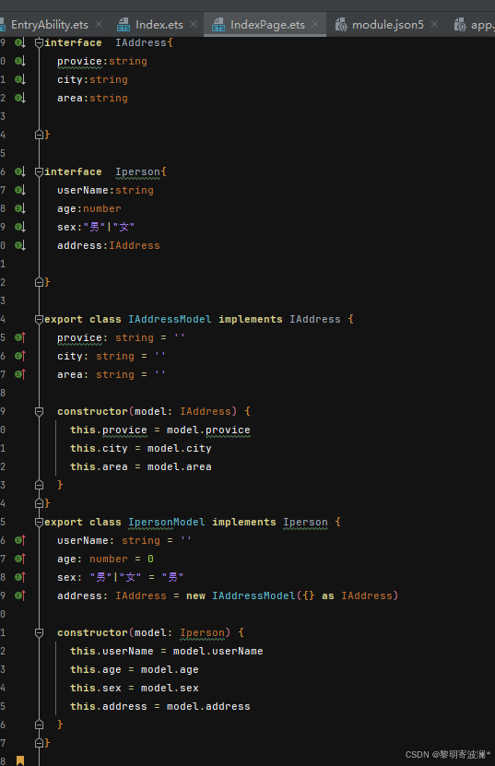This screenshot has height=766, width=495.
Task: Click the json5 file icon on module.json5 tab
Action: 341,24
